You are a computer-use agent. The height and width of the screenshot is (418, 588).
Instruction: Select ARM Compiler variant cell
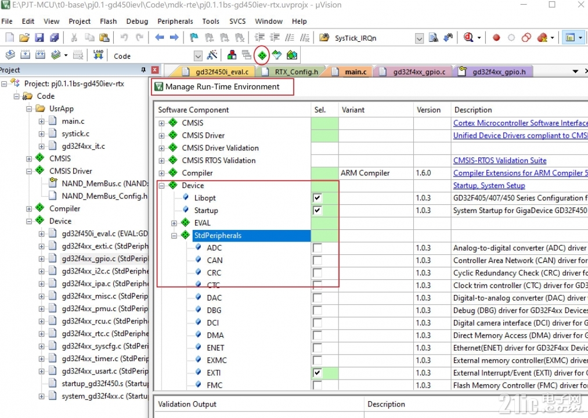[376, 172]
